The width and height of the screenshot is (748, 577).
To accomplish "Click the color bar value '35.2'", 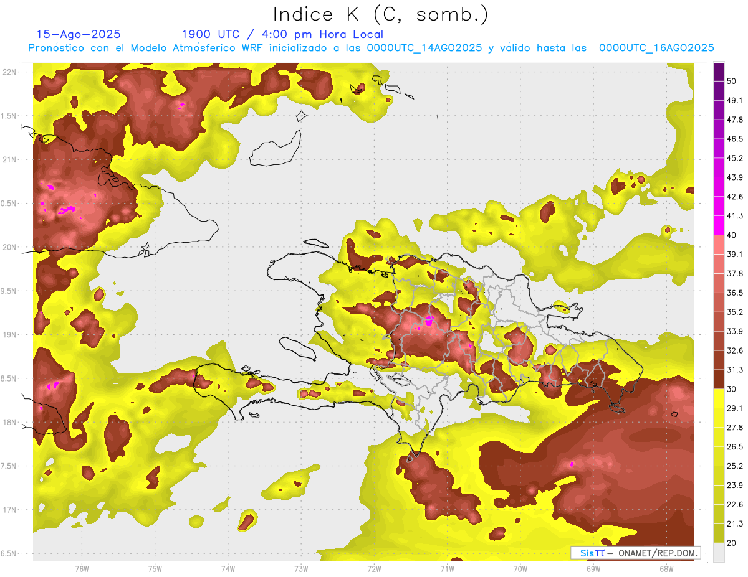I will coord(735,312).
